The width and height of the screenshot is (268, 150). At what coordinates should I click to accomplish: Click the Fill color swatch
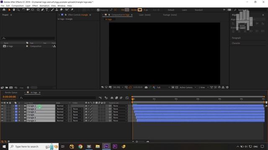[x=127, y=10]
